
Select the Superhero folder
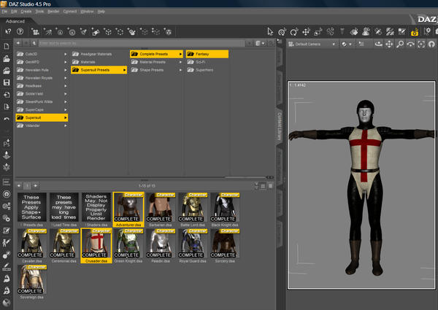207,71
